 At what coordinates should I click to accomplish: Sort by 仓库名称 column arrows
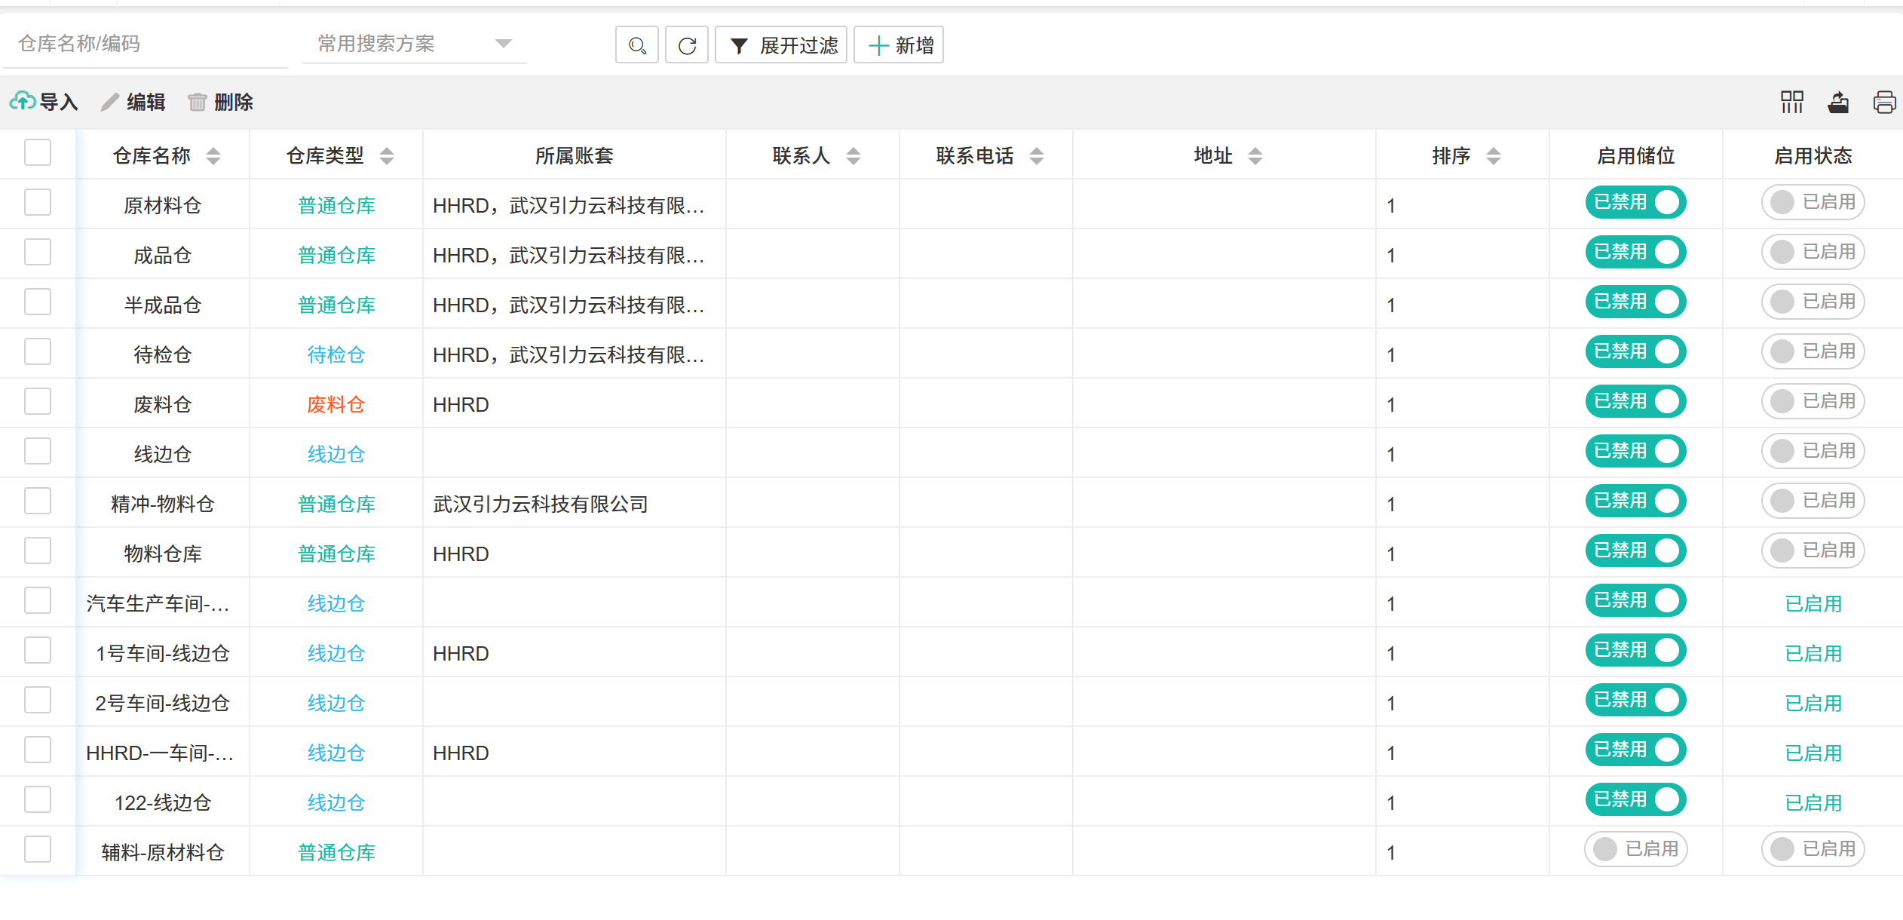click(213, 156)
